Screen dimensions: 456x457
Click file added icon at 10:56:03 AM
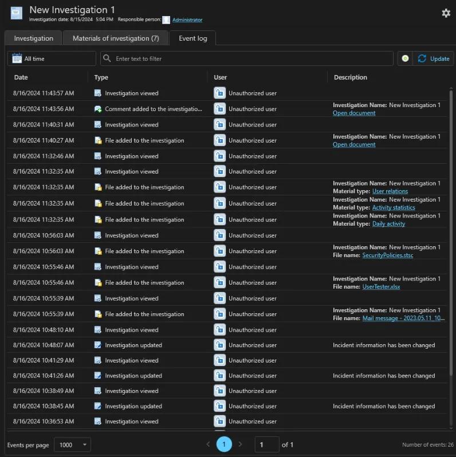point(99,251)
